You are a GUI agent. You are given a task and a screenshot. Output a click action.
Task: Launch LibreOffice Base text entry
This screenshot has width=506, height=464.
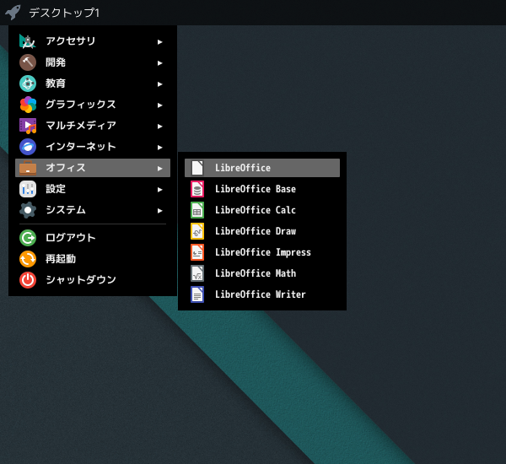256,189
